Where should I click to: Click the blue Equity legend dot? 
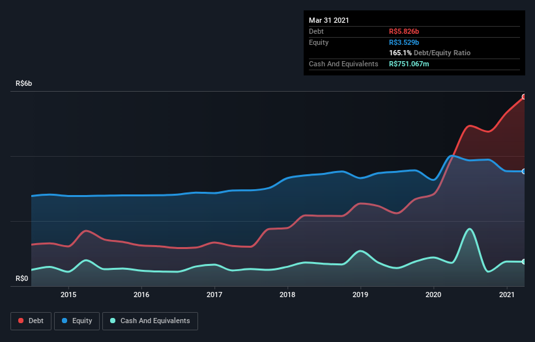tap(65, 321)
